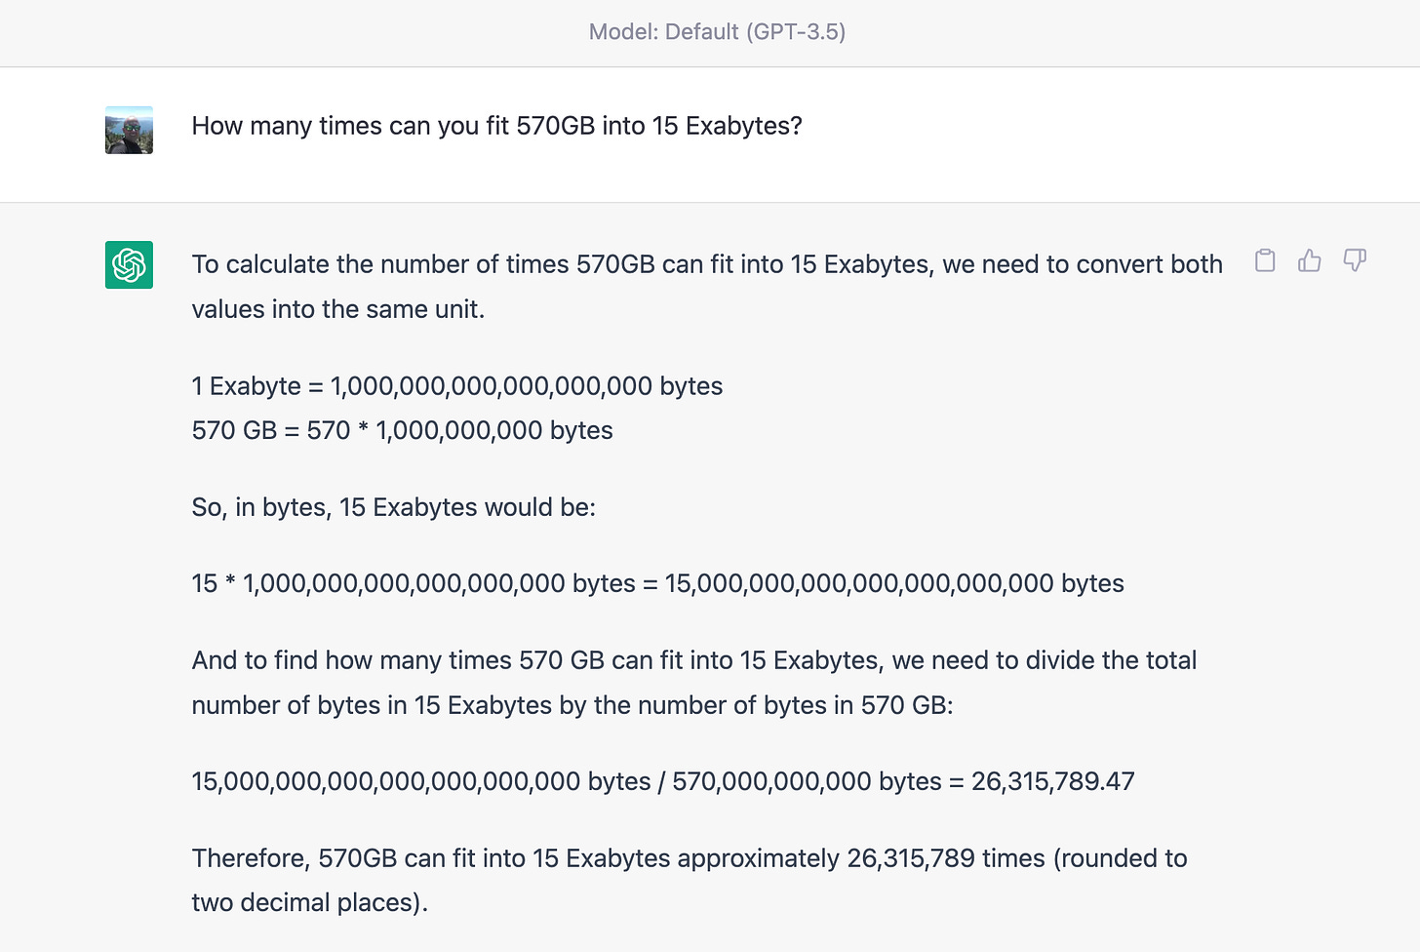Click the line starting '15 * 1,000,000,000,000,000,000 bytes'
The height and width of the screenshot is (952, 1420).
[657, 583]
